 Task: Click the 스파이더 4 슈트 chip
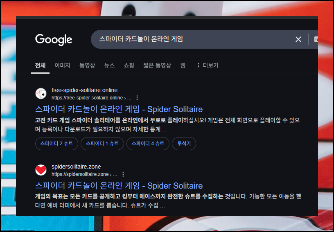pyautogui.click(x=148, y=144)
